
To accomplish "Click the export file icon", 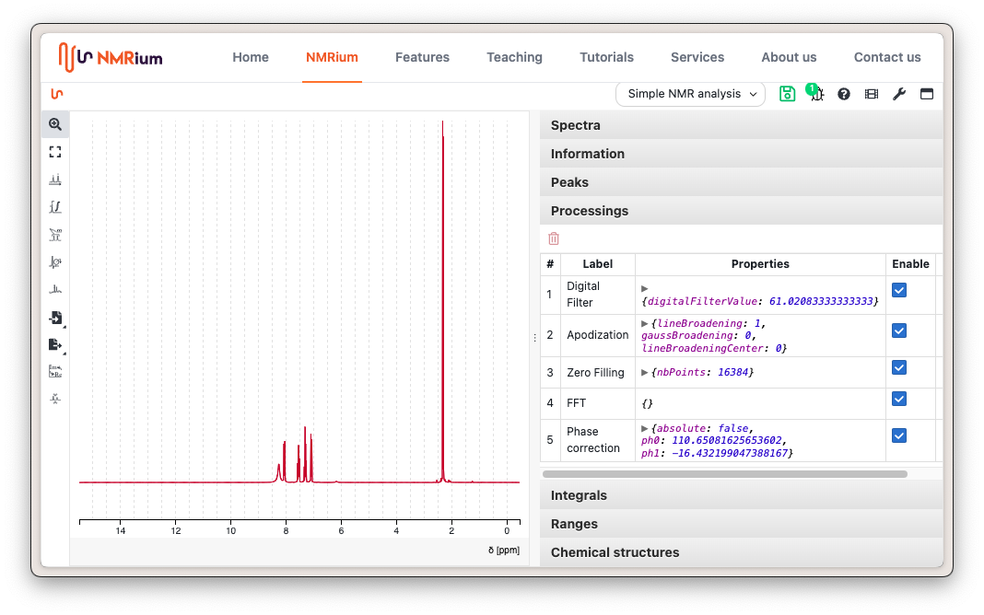I will [55, 344].
